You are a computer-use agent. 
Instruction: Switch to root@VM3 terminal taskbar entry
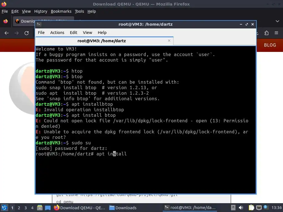(190, 208)
